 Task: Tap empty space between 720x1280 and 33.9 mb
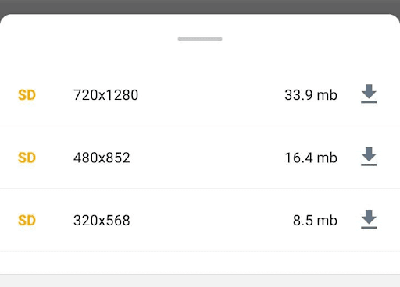(x=211, y=95)
